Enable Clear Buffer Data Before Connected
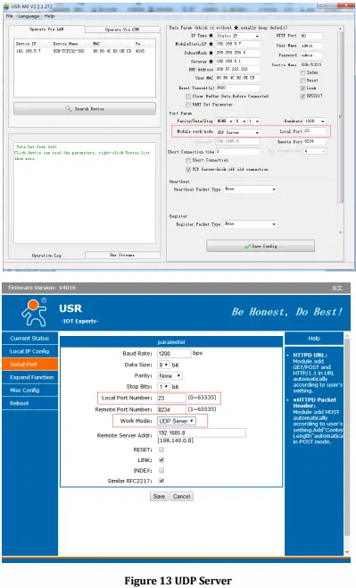The width and height of the screenshot is (356, 588). coord(188,97)
